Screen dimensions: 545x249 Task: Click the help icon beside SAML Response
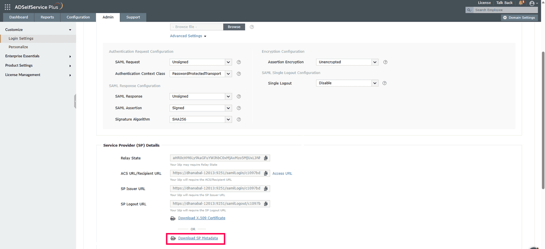tap(239, 96)
